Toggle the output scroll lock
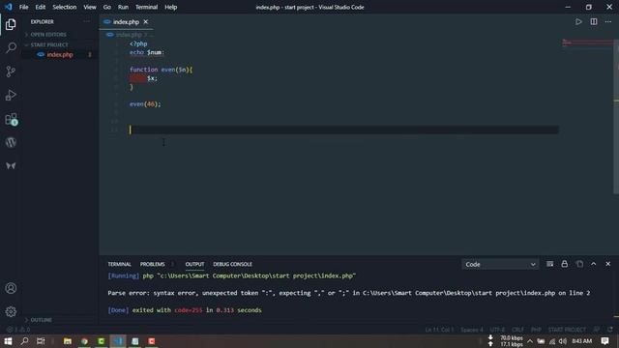Screen dimensions: 619x348 [565, 264]
